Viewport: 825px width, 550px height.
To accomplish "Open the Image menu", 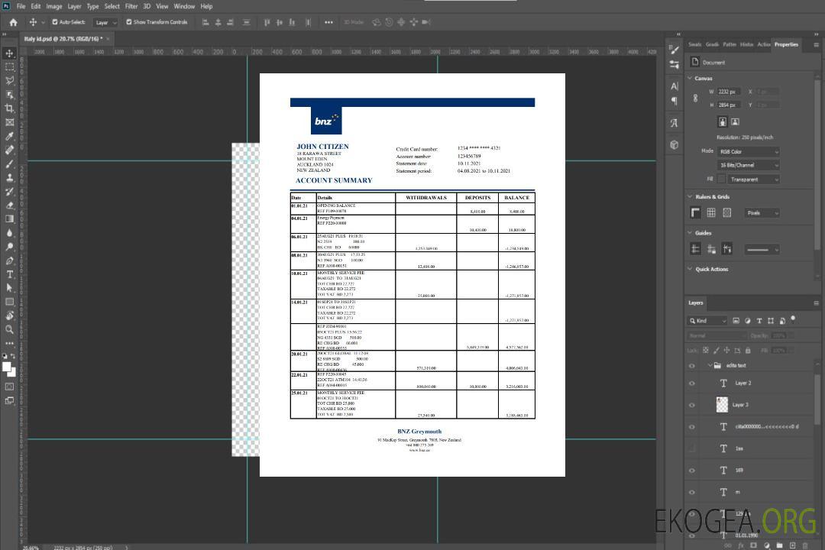I will pyautogui.click(x=53, y=6).
